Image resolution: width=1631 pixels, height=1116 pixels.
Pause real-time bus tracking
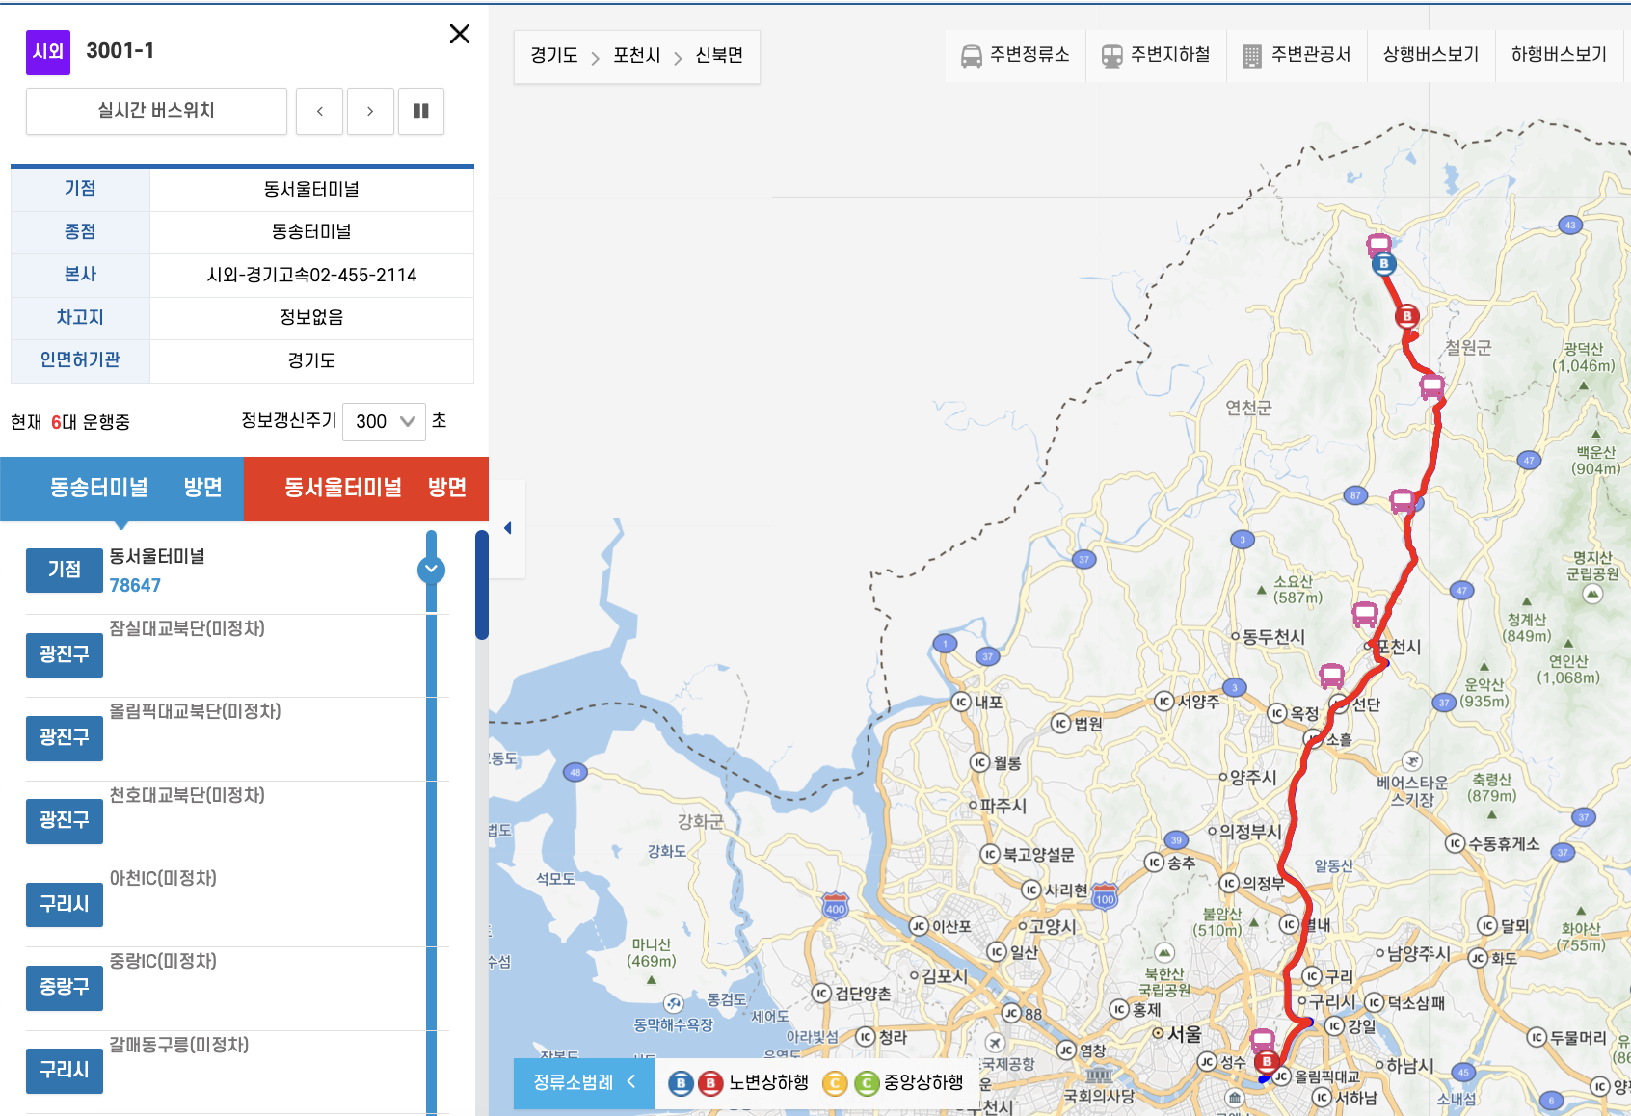tap(421, 111)
